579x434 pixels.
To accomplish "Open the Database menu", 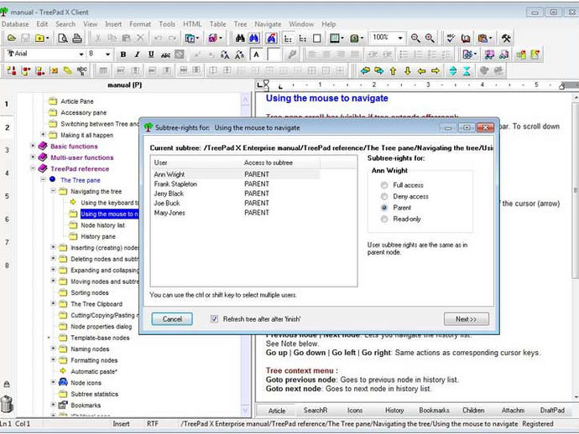I will pyautogui.click(x=15, y=24).
